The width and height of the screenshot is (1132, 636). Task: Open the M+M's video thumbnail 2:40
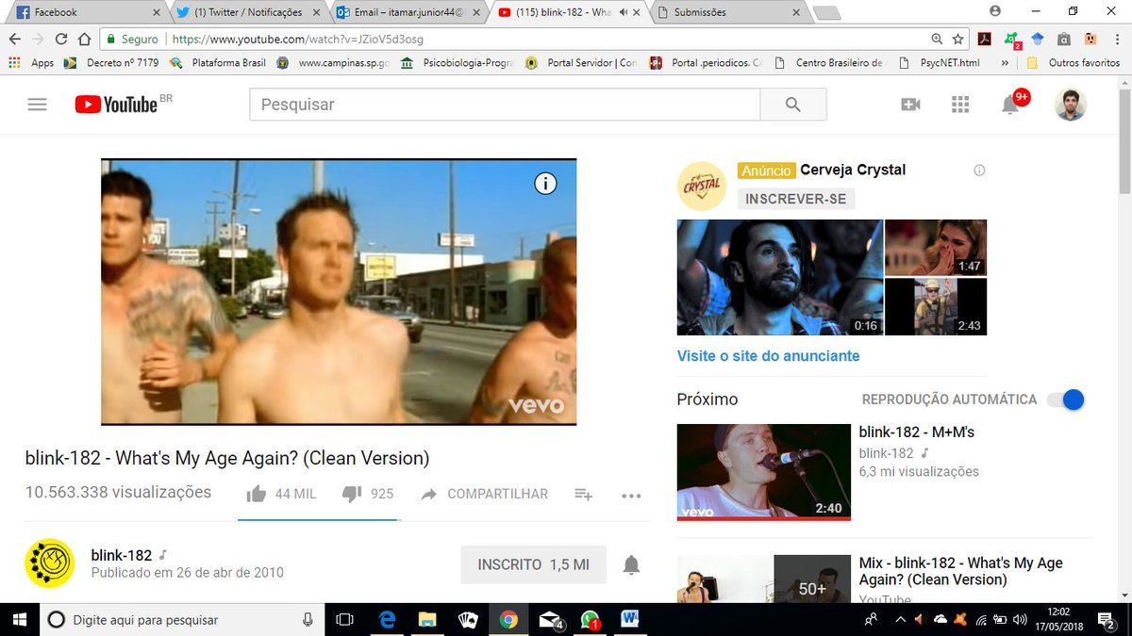[x=764, y=472]
